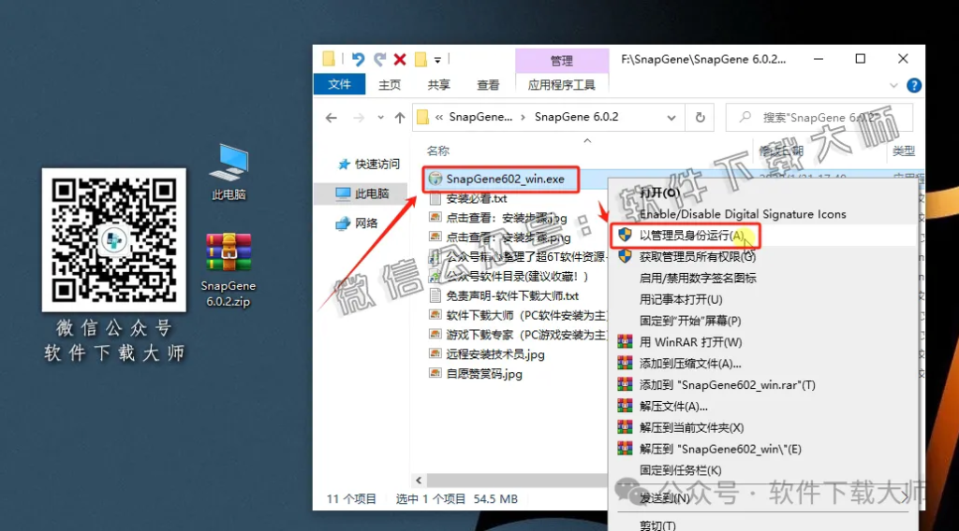
Task: Choose 添加到压缩文件(A)...
Action: coord(690,364)
